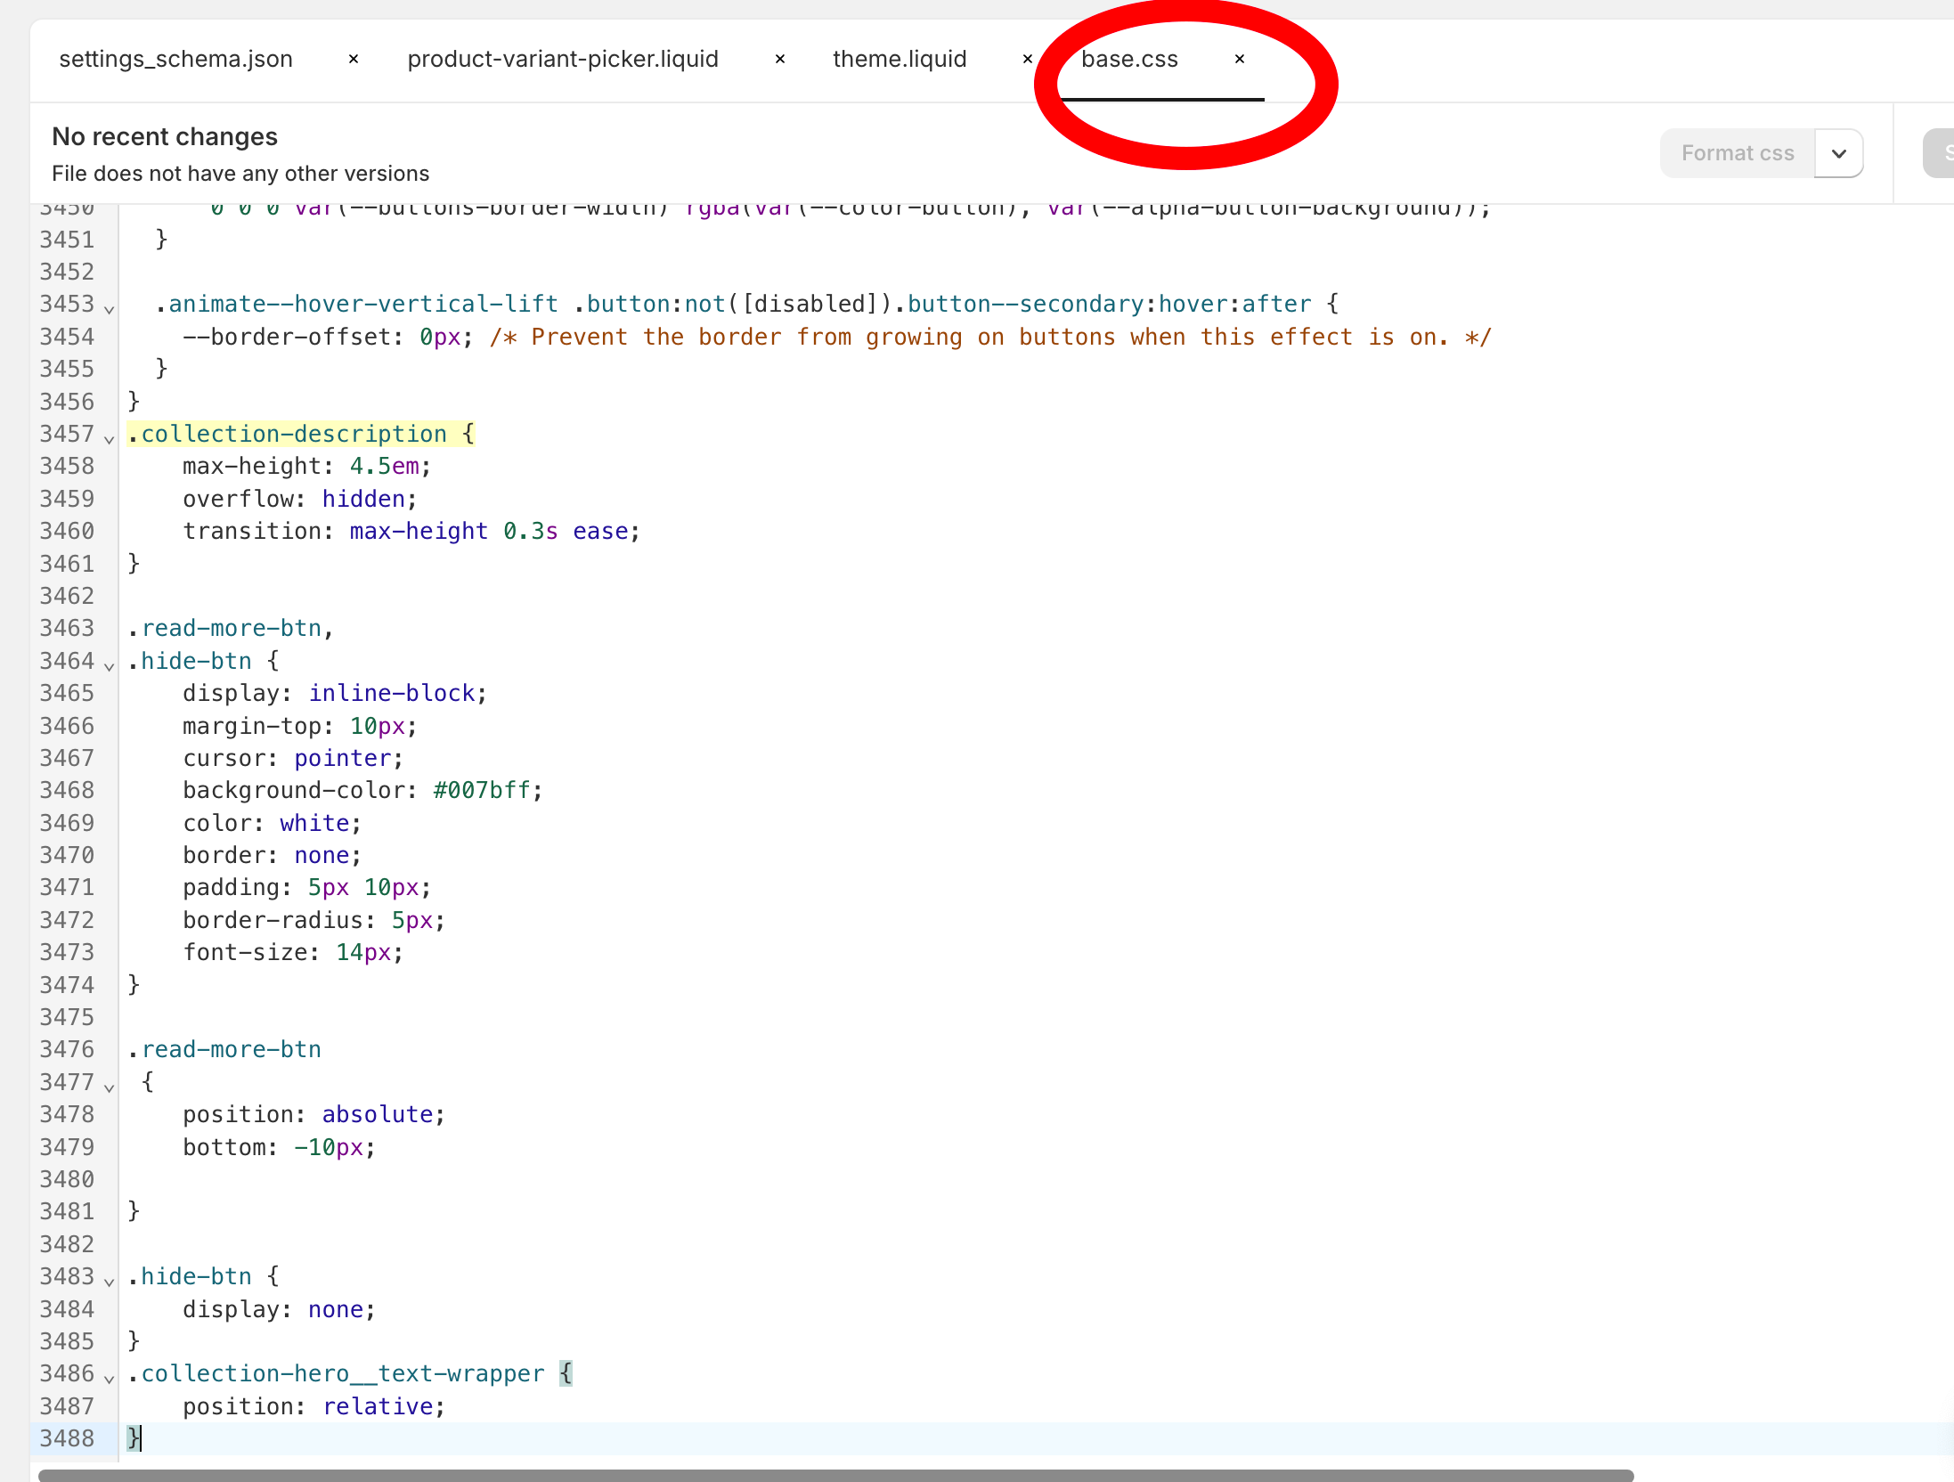Switch to the settings_schema.json tab
Screen dimensions: 1954x1482
(176, 59)
